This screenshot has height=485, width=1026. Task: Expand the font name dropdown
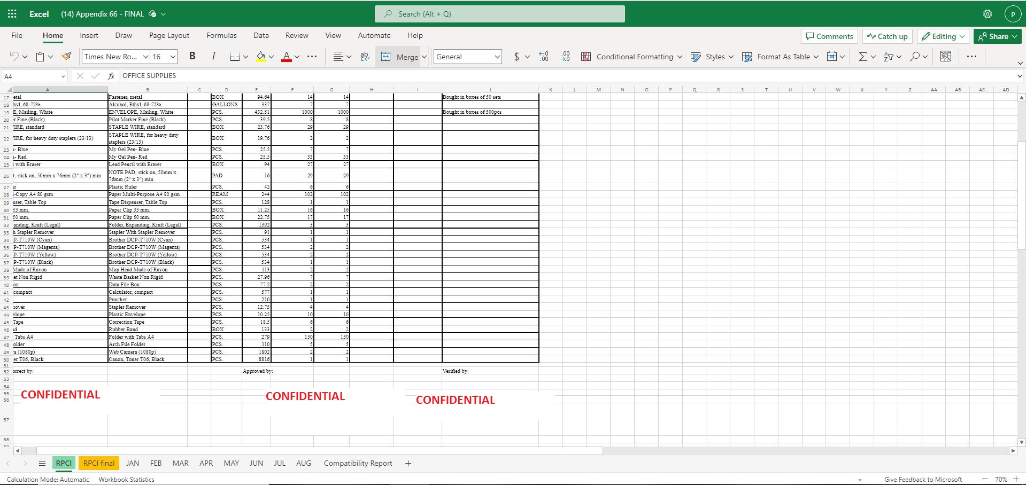click(145, 57)
